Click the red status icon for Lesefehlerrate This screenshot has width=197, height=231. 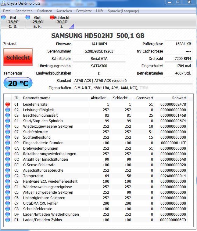point(8,104)
